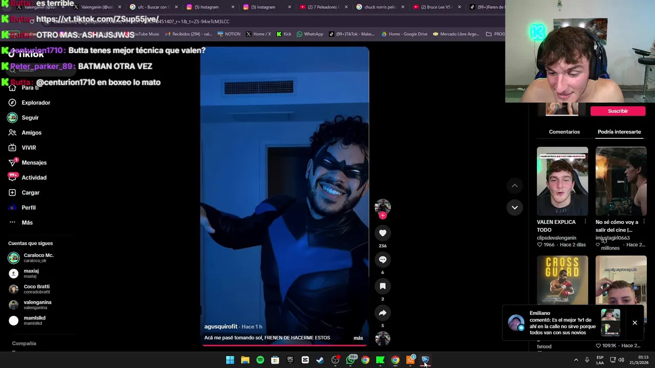Open options menu for 'No sé cómo' video
Screen dimensions: 655x368
[x=644, y=222]
